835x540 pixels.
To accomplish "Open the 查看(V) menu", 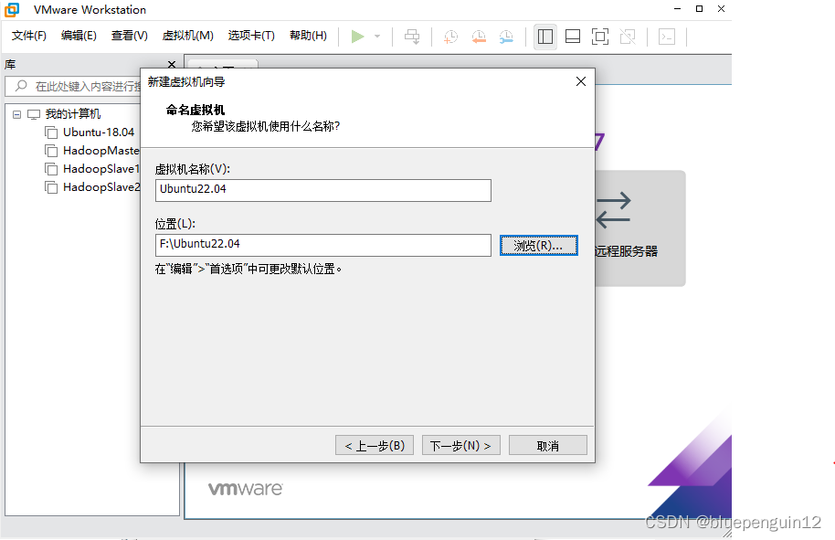I will (130, 36).
